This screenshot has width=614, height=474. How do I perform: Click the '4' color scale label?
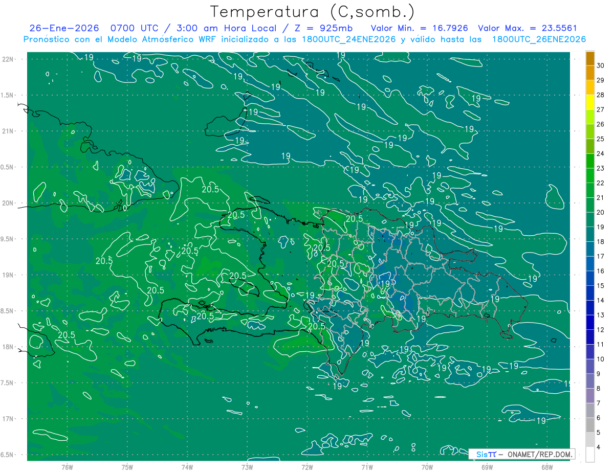click(x=599, y=447)
